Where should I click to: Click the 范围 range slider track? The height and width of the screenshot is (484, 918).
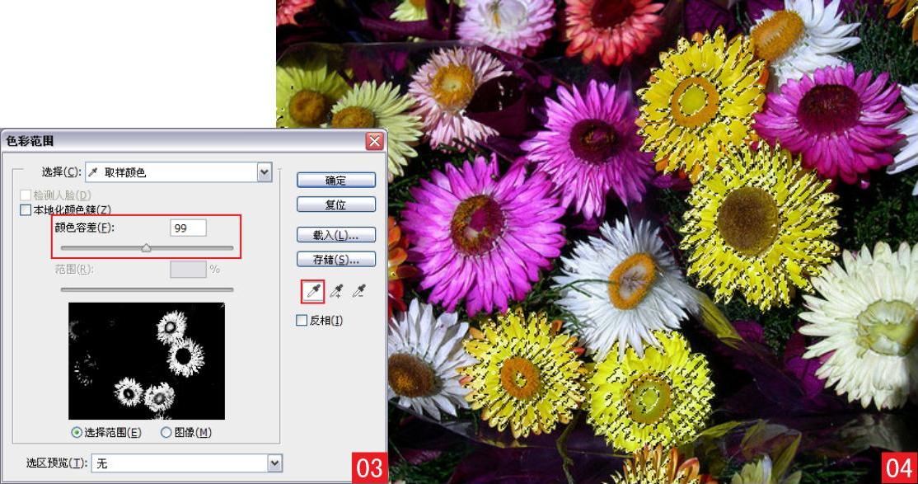(147, 289)
